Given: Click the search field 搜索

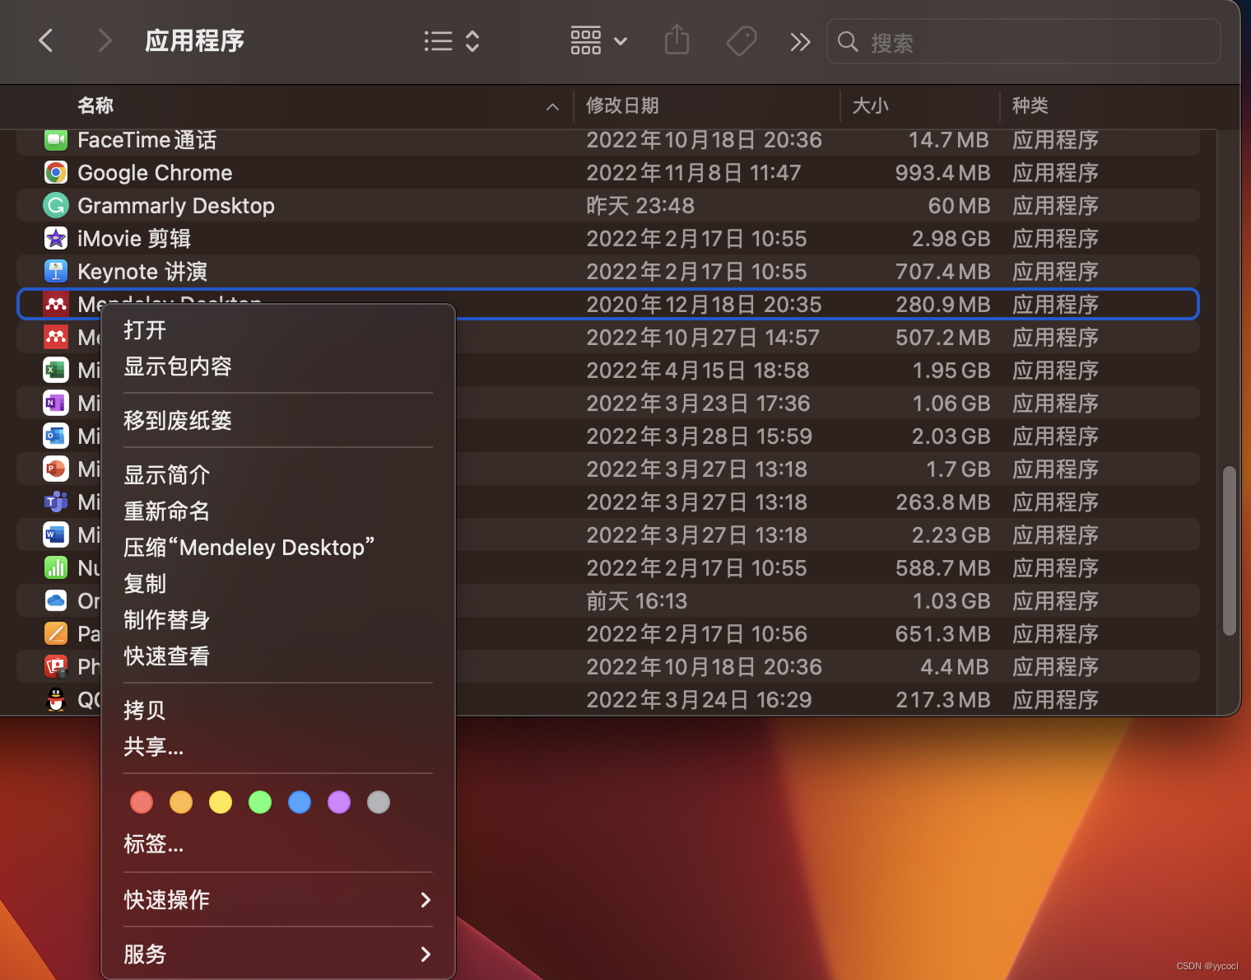Looking at the screenshot, I should coord(1023,41).
